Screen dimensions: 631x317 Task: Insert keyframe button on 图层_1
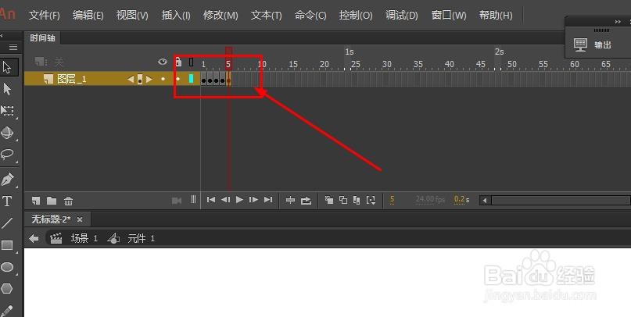pos(140,79)
